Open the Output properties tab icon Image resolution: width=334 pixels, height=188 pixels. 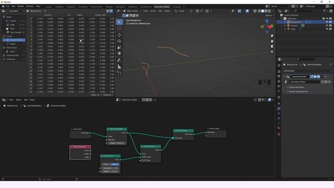279,76
